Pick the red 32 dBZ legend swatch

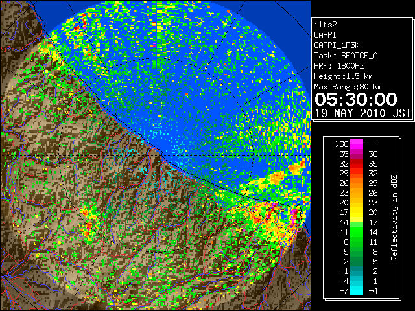(357, 164)
